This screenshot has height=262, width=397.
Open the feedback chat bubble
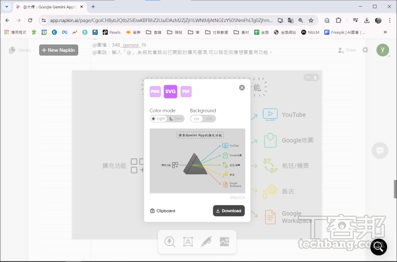[x=379, y=151]
